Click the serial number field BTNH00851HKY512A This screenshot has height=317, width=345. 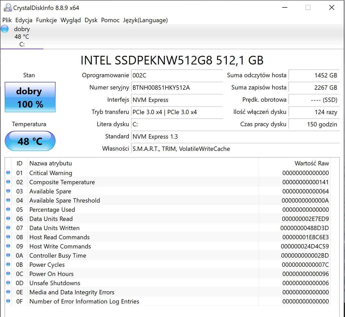[x=177, y=88]
